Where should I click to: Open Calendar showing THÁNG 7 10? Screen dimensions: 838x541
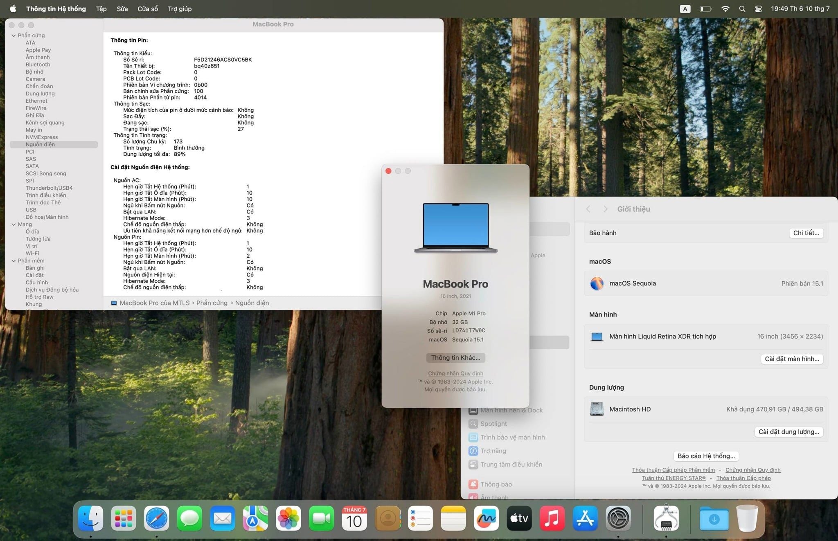pyautogui.click(x=354, y=519)
